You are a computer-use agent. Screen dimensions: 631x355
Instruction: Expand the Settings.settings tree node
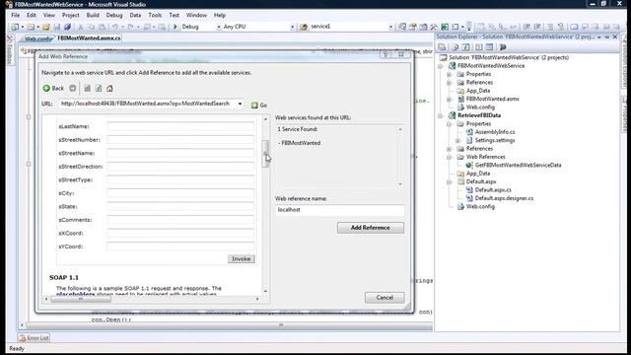tap(457, 140)
